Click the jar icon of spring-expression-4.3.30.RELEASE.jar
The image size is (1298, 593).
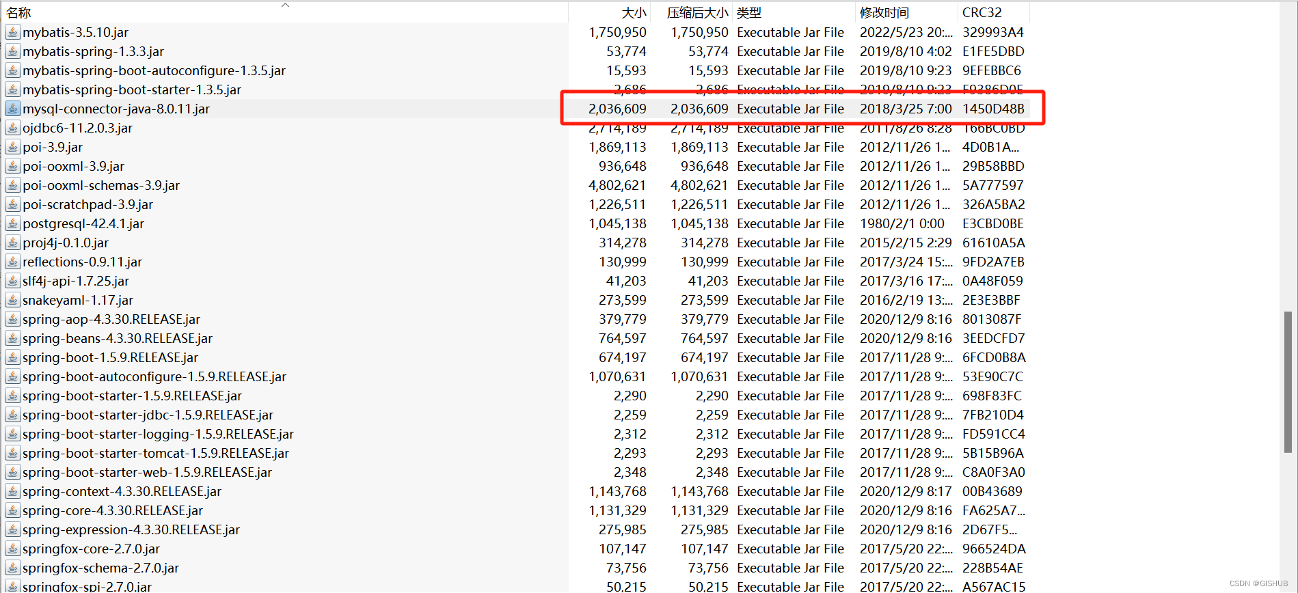(12, 529)
